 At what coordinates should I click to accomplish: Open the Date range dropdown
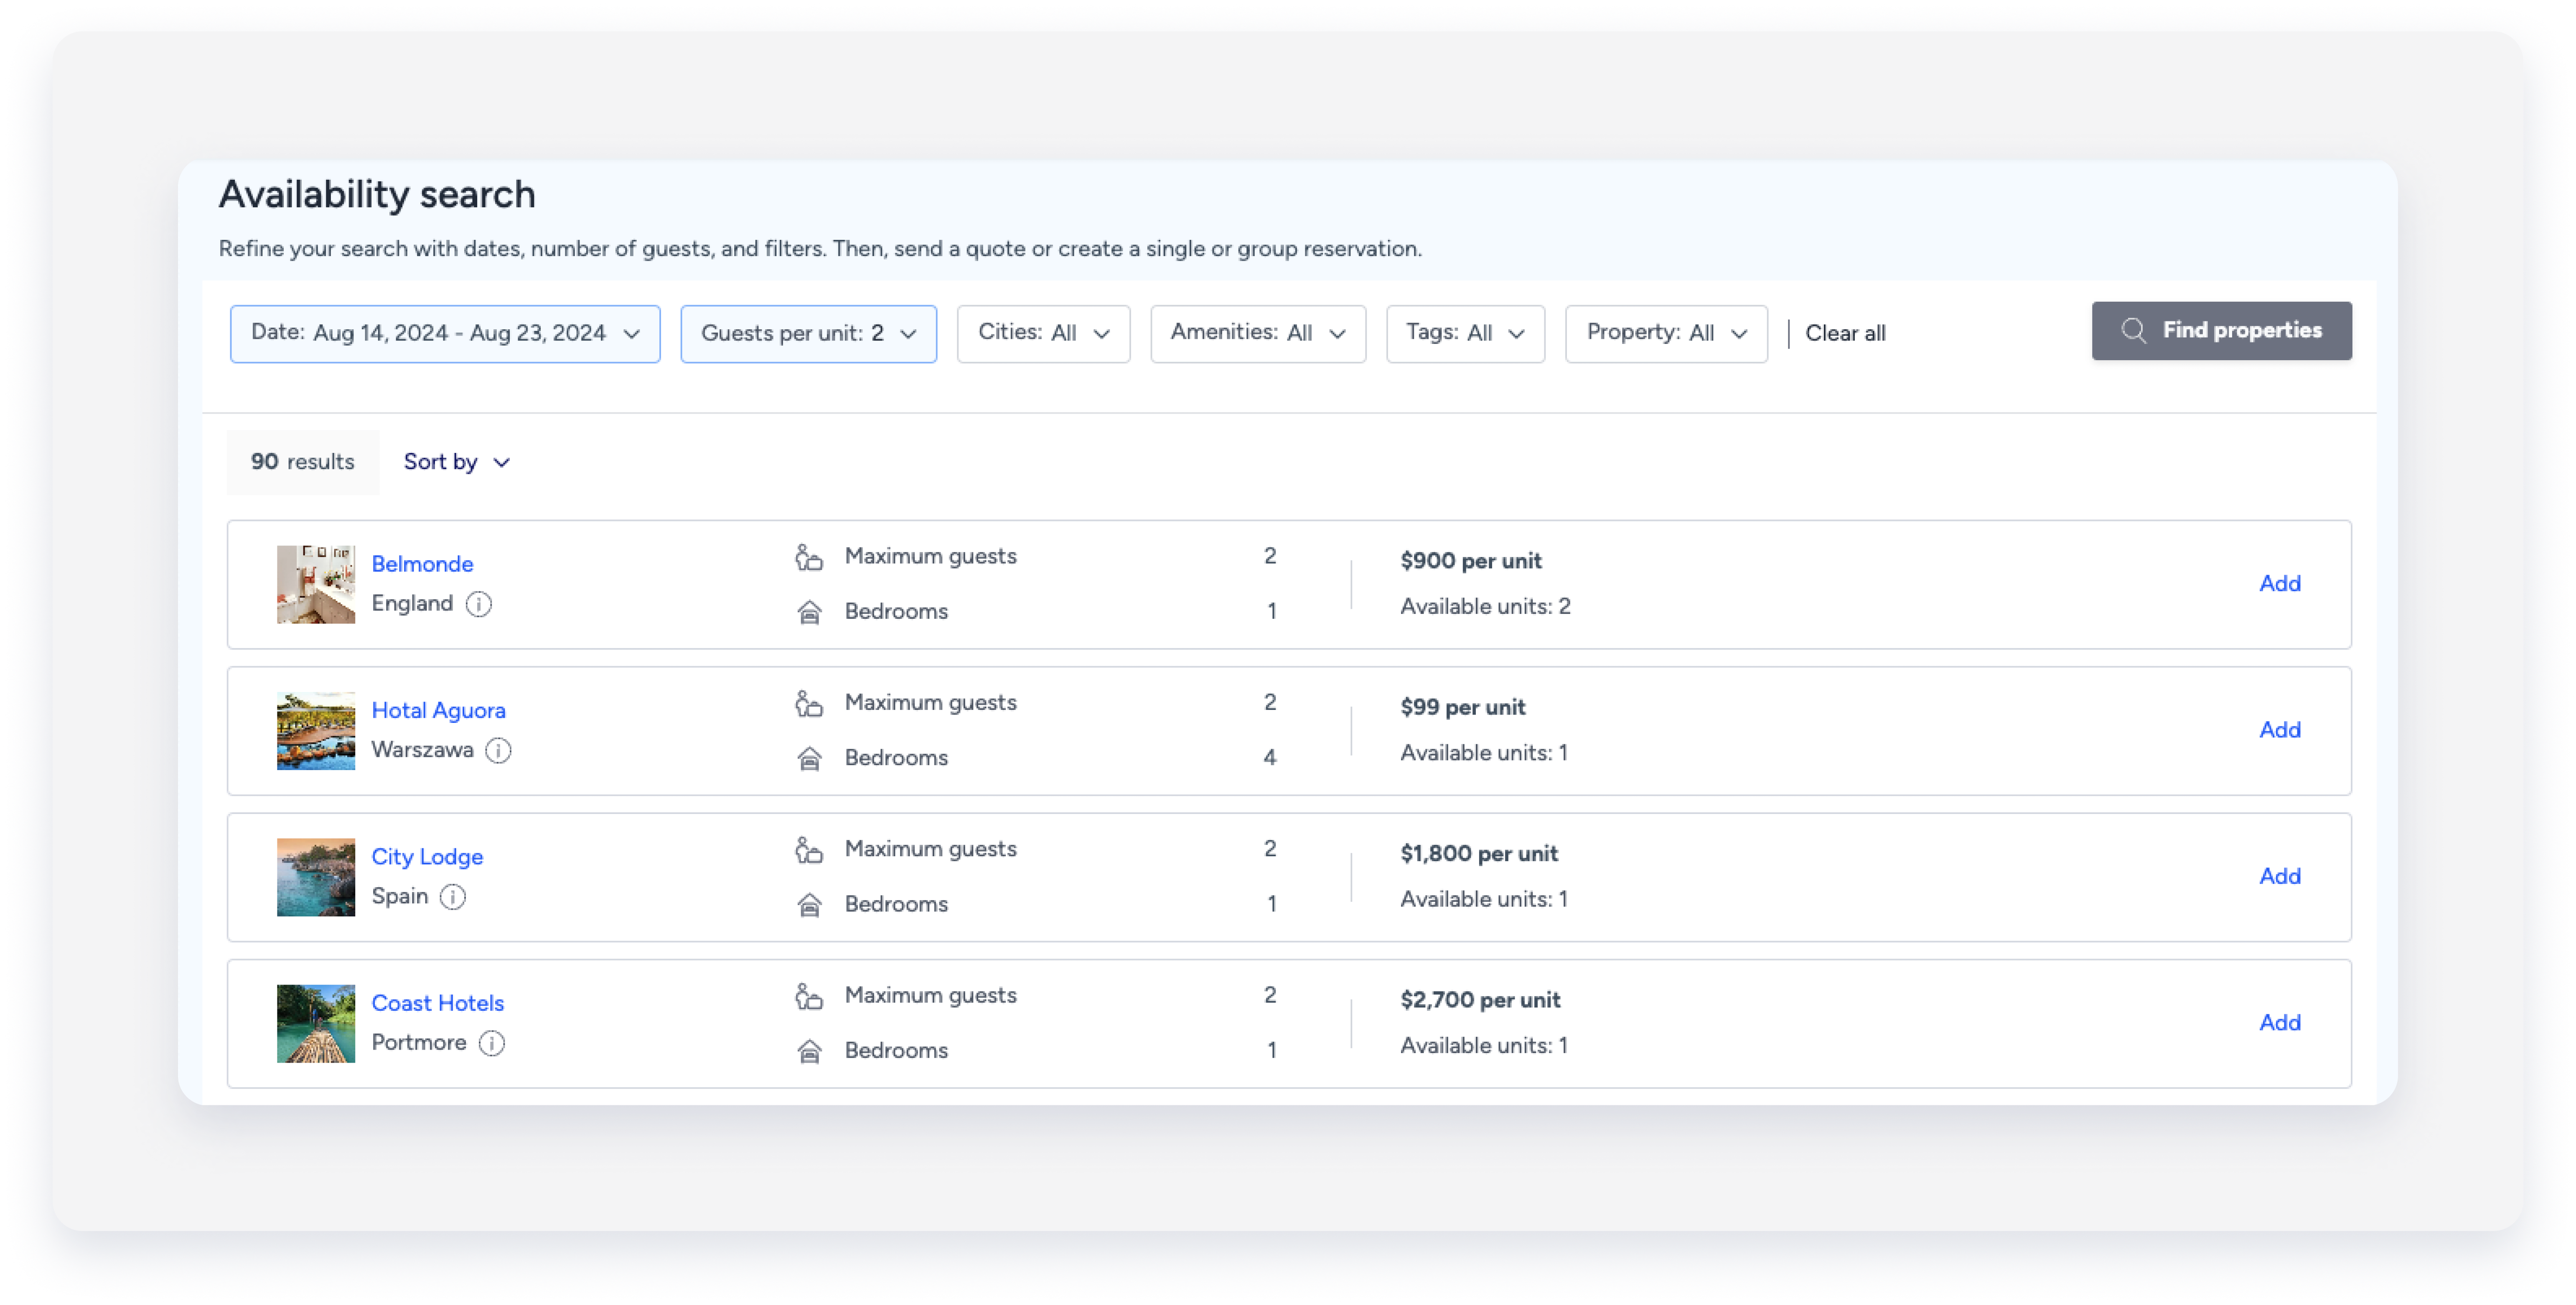coord(445,334)
